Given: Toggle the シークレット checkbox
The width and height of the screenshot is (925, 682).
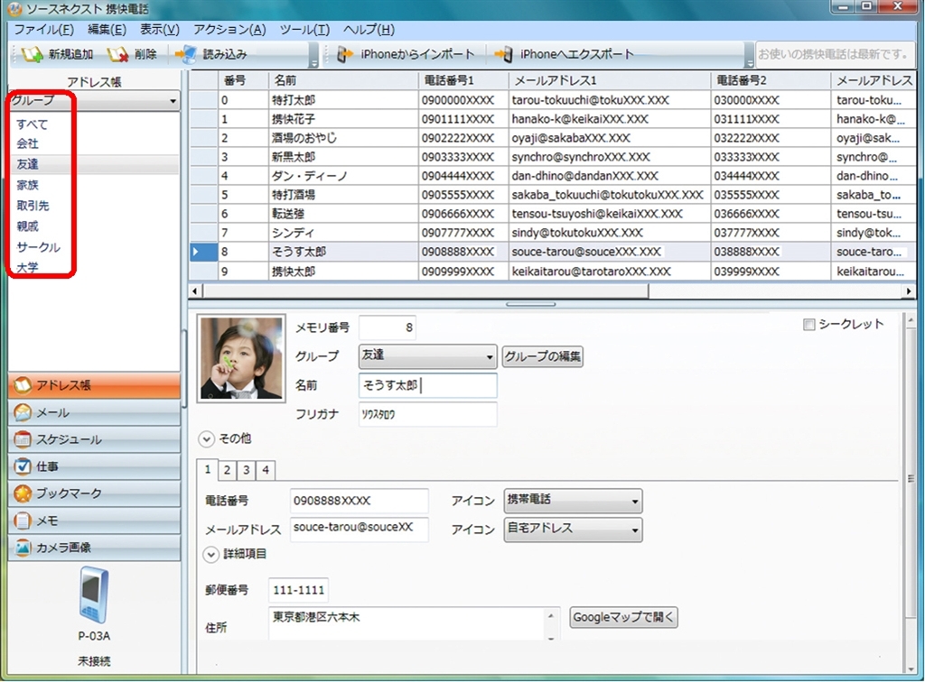Looking at the screenshot, I should 808,325.
